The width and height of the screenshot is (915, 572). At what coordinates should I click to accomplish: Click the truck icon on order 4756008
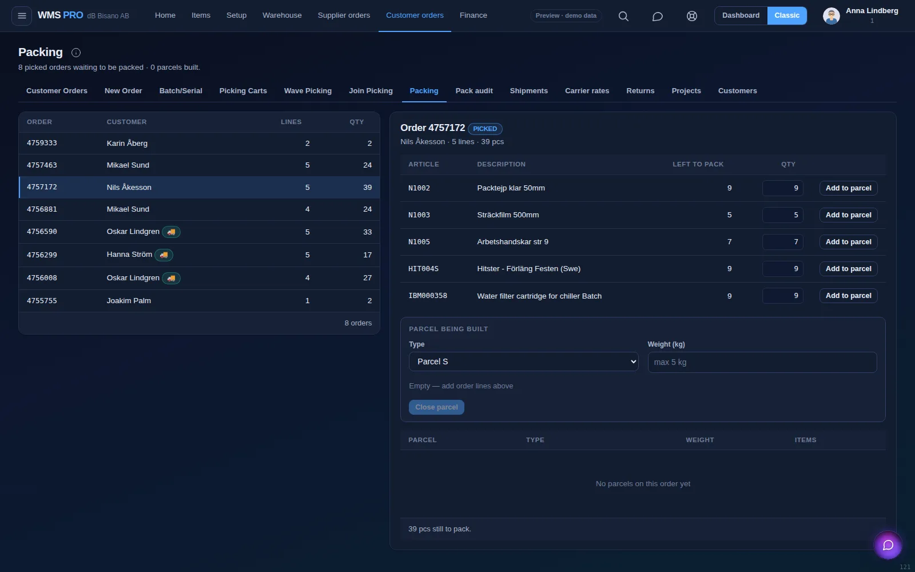[171, 278]
